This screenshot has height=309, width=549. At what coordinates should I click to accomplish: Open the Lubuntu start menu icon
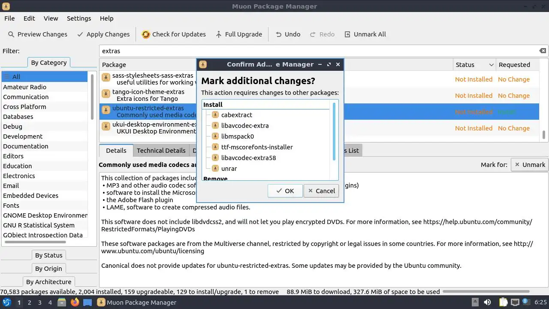click(x=6, y=303)
